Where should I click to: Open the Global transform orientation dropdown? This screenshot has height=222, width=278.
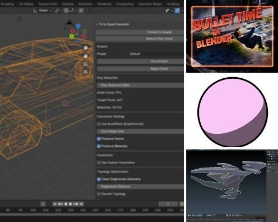coord(43,11)
